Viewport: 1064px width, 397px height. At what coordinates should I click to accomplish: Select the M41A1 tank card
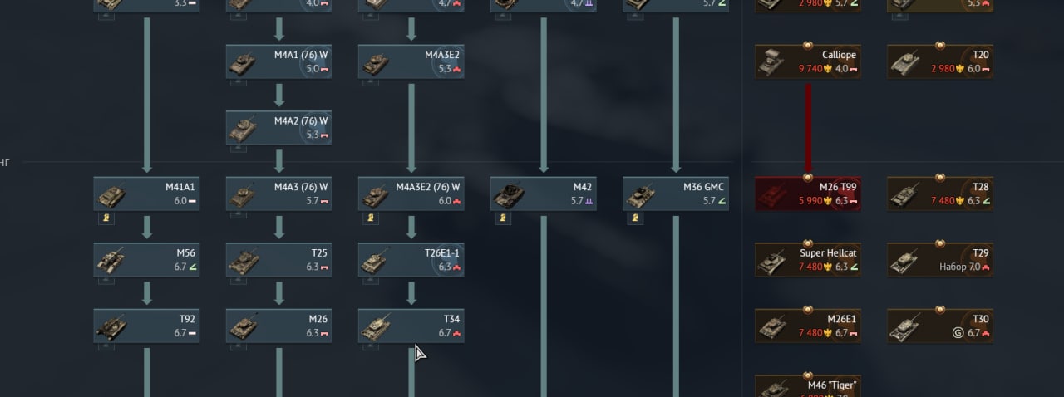[146, 194]
